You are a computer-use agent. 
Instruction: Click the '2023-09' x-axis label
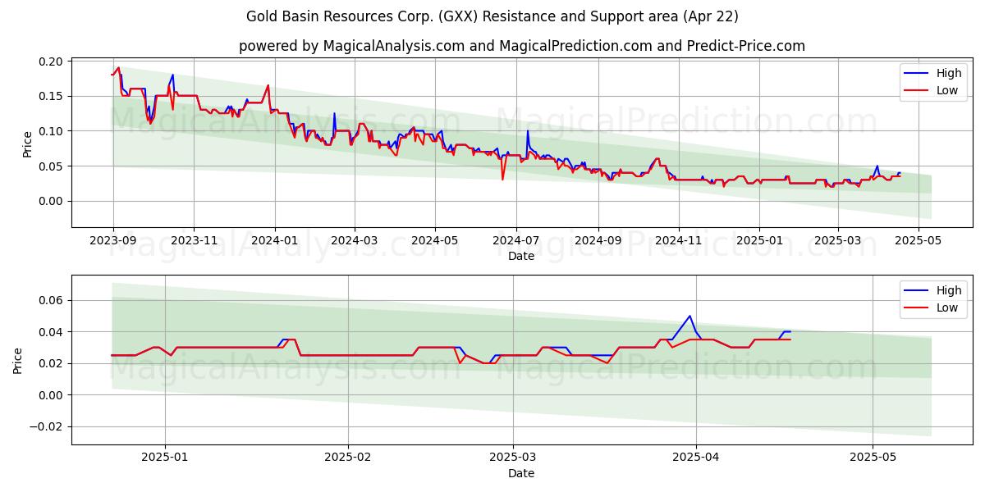click(x=113, y=239)
